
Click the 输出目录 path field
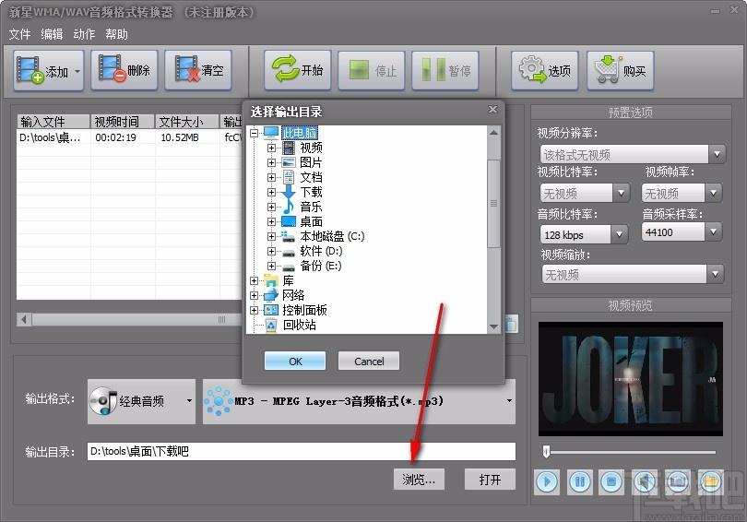(301, 451)
